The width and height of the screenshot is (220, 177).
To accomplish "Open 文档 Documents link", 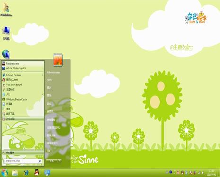I will tap(49, 80).
